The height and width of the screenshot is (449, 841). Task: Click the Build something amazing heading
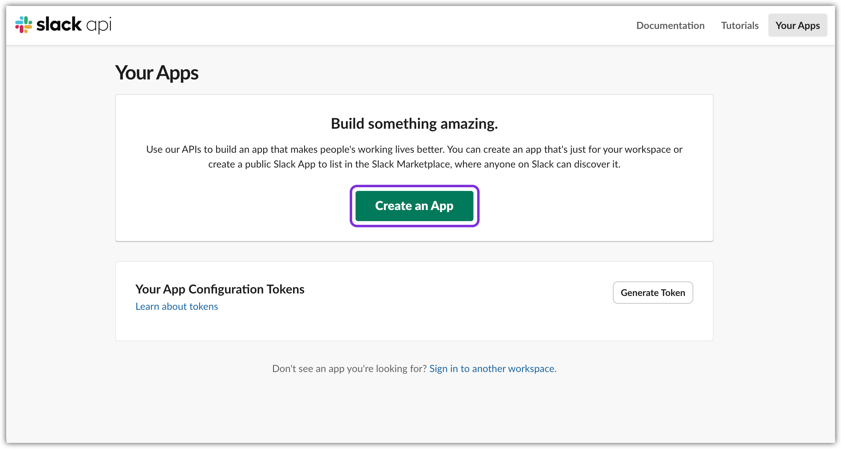(414, 123)
